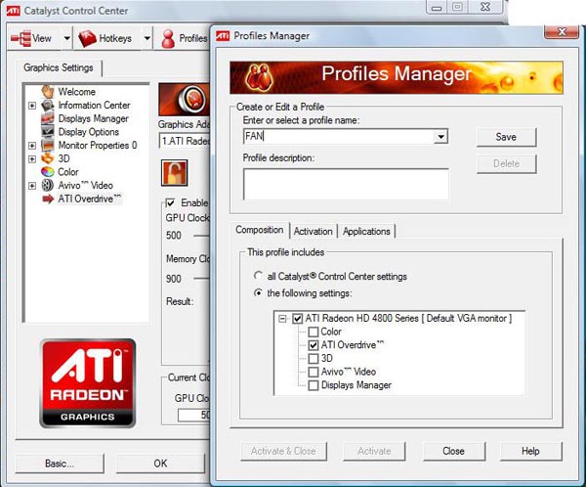Click the Avivo Video film reel icon
This screenshot has width=586, height=487.
48,185
